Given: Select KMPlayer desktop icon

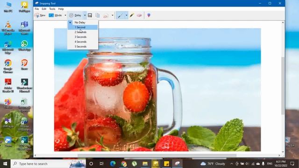Looking at the screenshot, I should coord(8,122).
